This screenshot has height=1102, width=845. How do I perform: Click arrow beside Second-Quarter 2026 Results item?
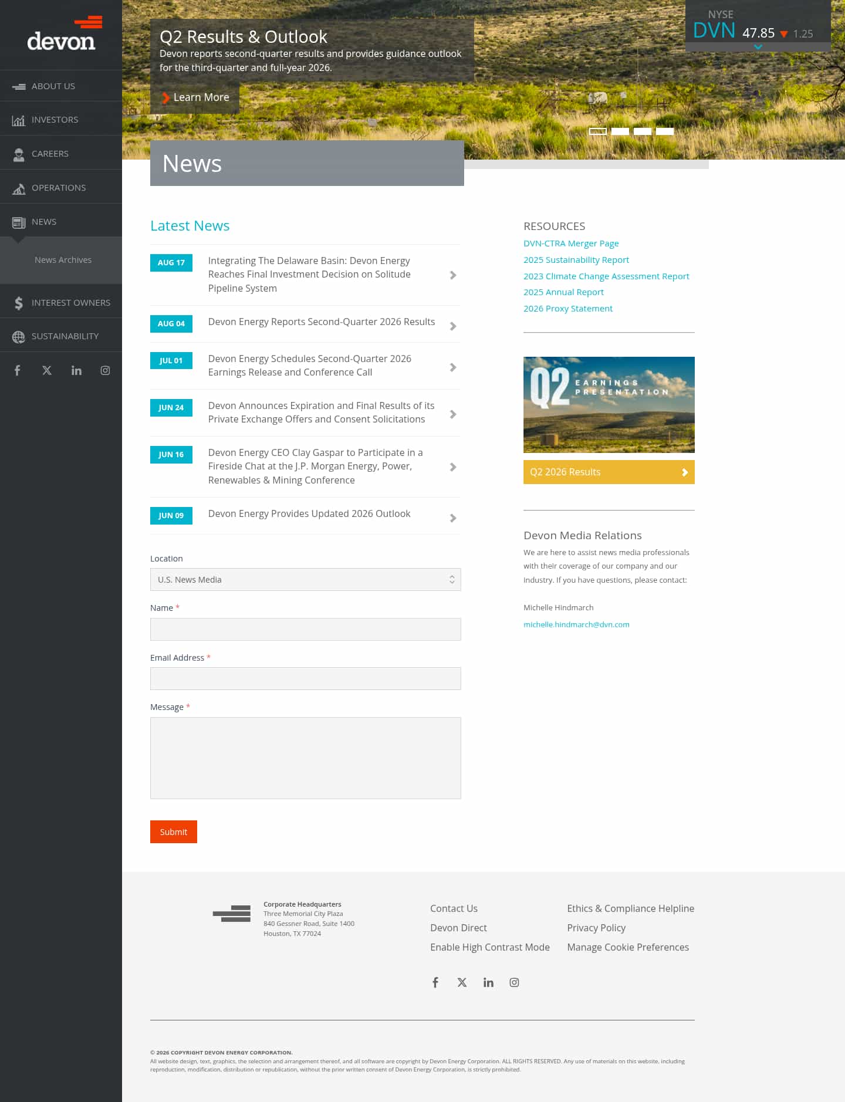click(x=453, y=326)
